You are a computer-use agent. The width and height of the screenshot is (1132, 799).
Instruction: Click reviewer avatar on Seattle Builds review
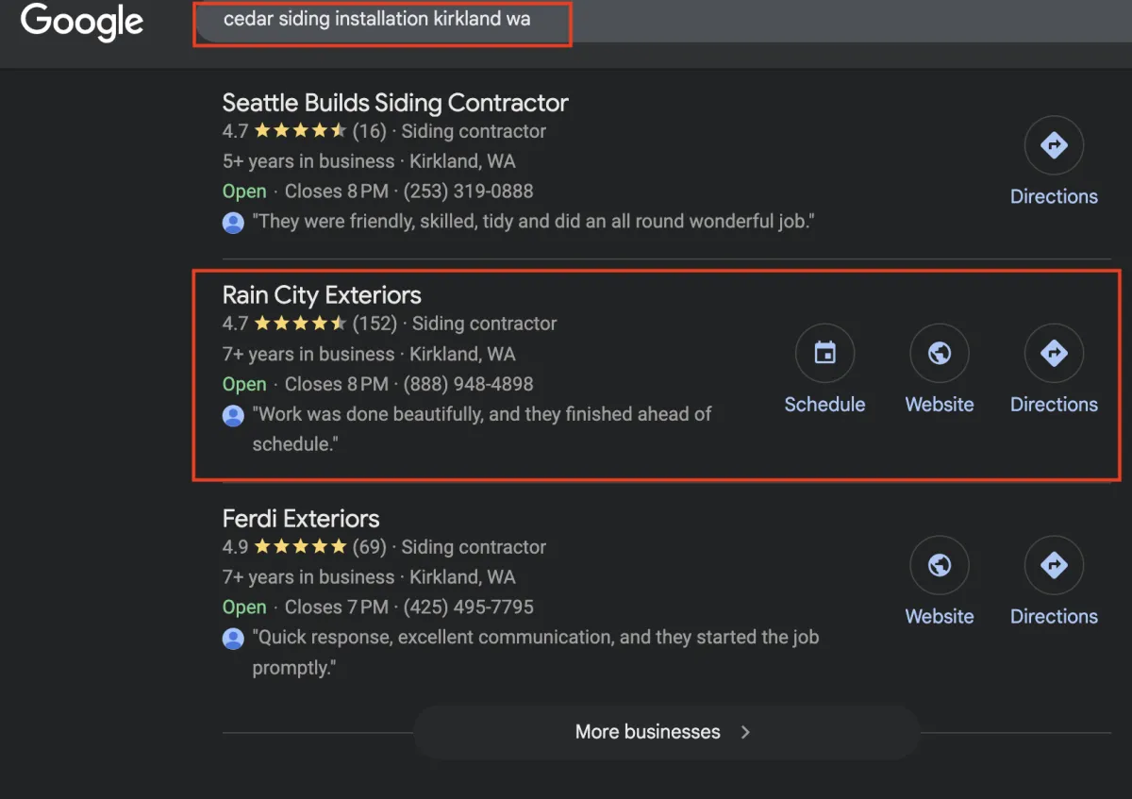(x=233, y=223)
